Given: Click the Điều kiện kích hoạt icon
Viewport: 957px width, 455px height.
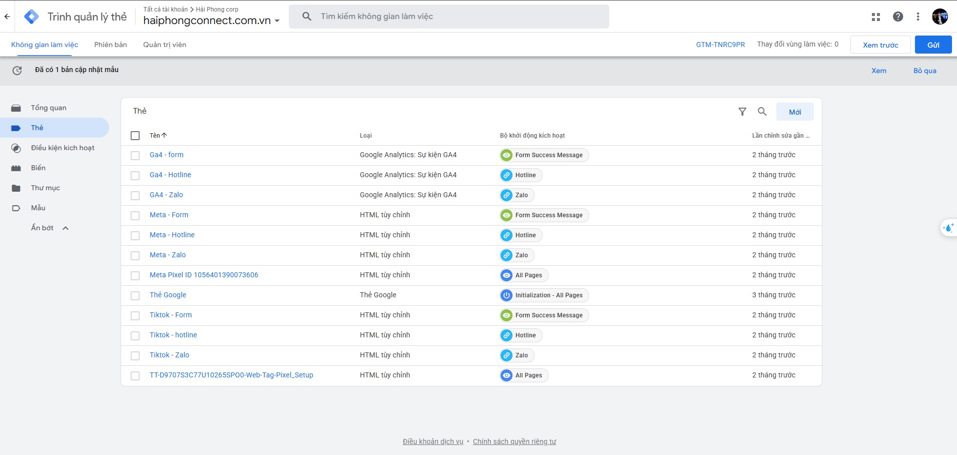Looking at the screenshot, I should [x=16, y=148].
